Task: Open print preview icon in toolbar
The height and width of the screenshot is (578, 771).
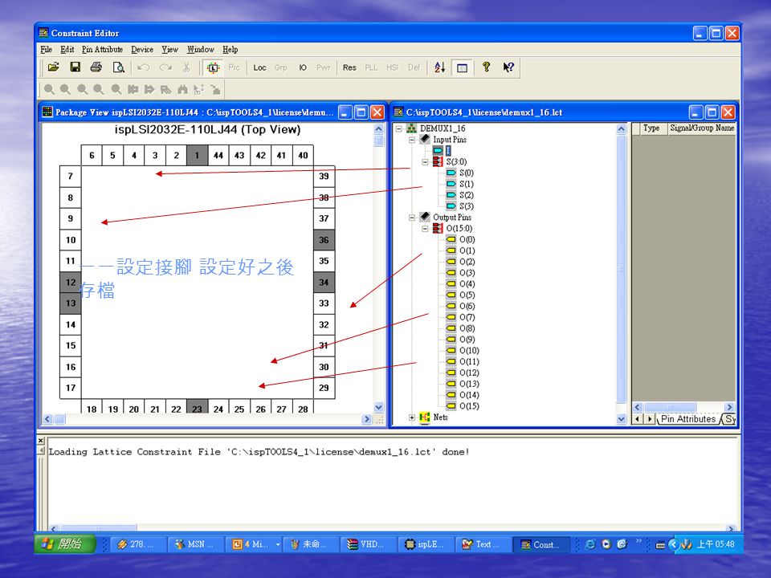Action: (x=118, y=67)
